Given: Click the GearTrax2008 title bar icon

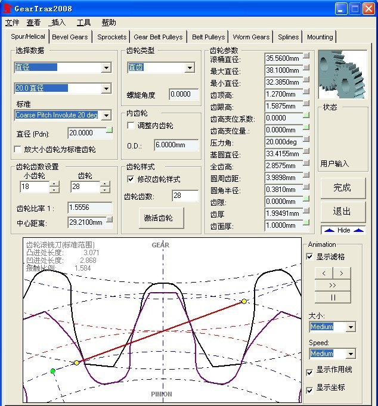Looking at the screenshot, I should (8, 8).
